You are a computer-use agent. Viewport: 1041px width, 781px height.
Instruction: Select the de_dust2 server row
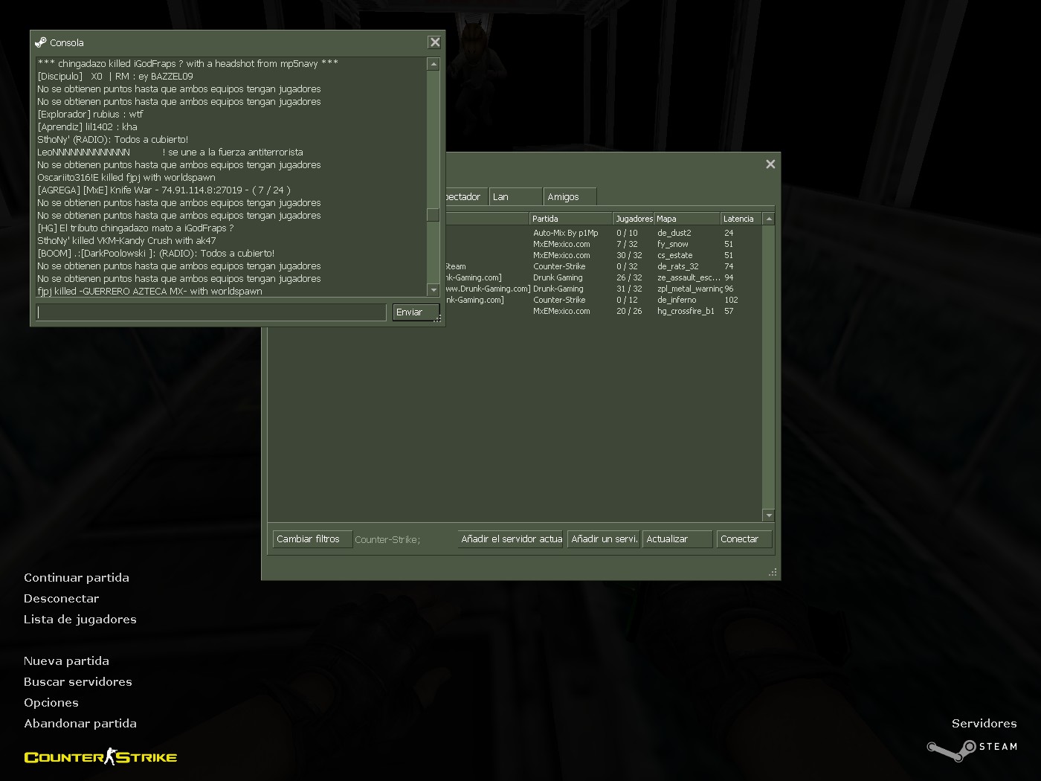point(604,233)
